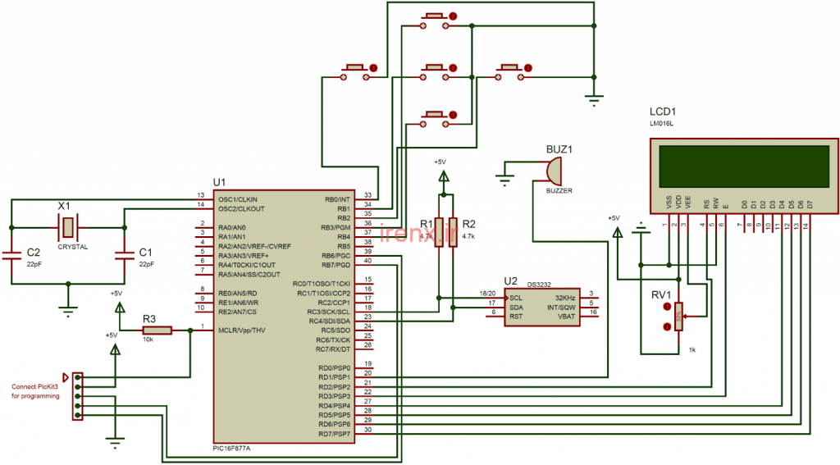840x465 pixels.
Task: Click the +5V terminal above R1 and R2
Action: click(444, 175)
